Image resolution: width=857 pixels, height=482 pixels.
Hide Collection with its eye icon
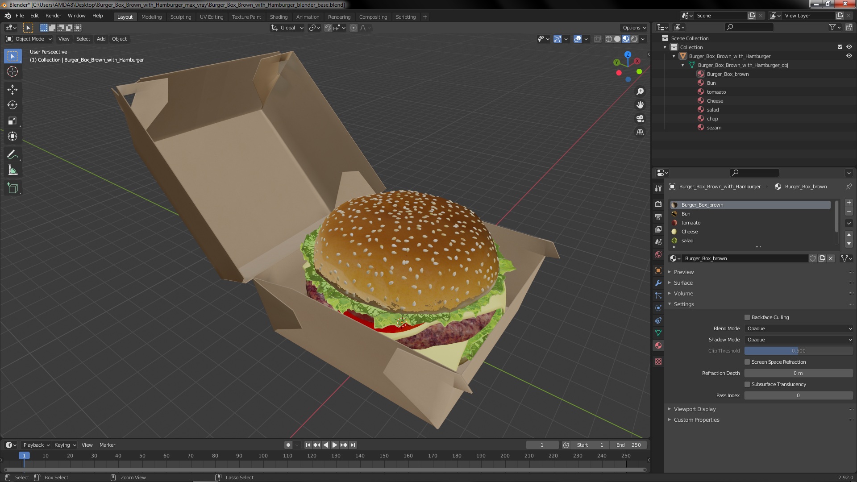pyautogui.click(x=849, y=47)
